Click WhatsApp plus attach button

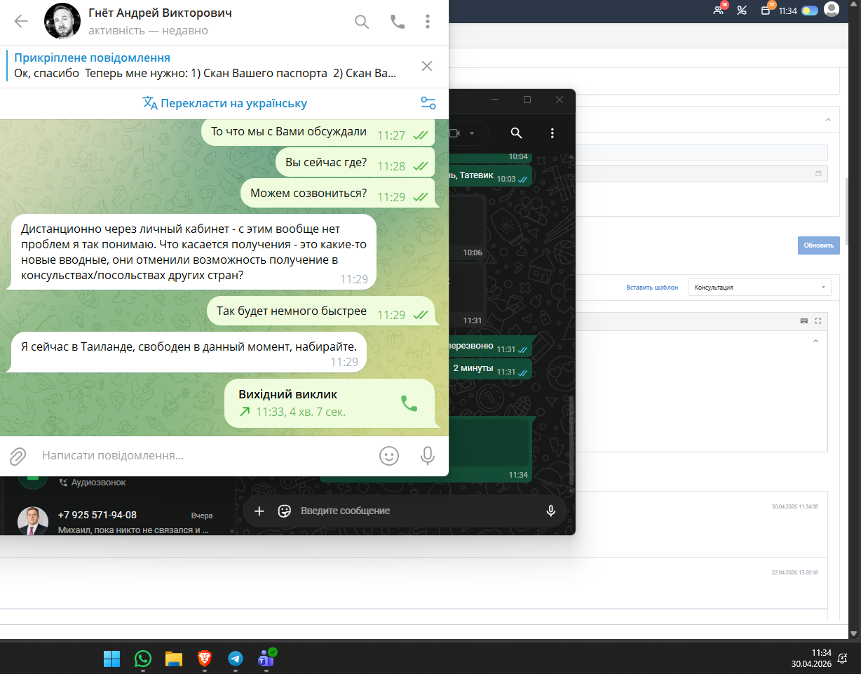pos(259,511)
